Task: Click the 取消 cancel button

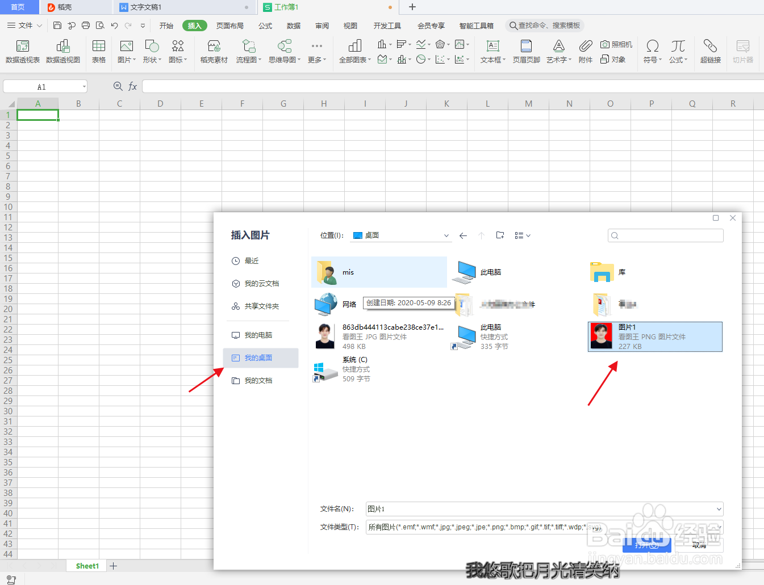Action: point(699,545)
